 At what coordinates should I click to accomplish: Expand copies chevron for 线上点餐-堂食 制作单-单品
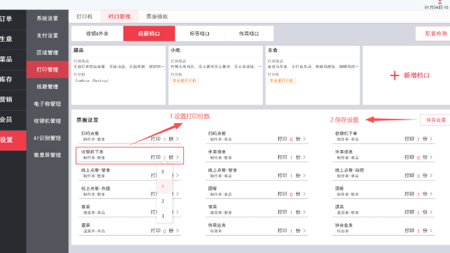click(304, 175)
